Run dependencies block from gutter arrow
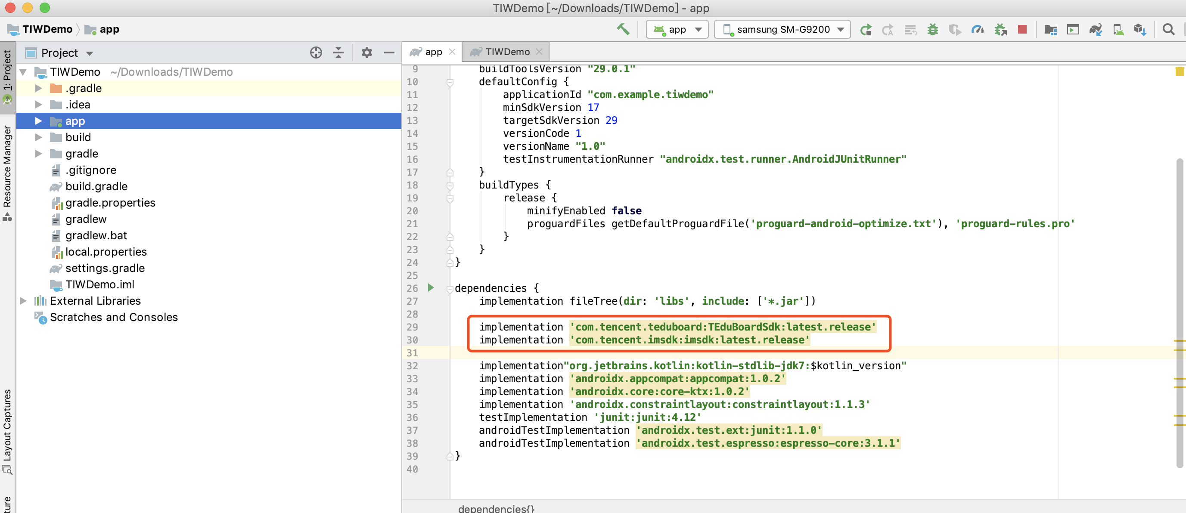The width and height of the screenshot is (1186, 513). (431, 288)
